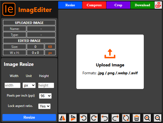Flip the image vertically
This screenshot has width=163, height=123.
73,118
